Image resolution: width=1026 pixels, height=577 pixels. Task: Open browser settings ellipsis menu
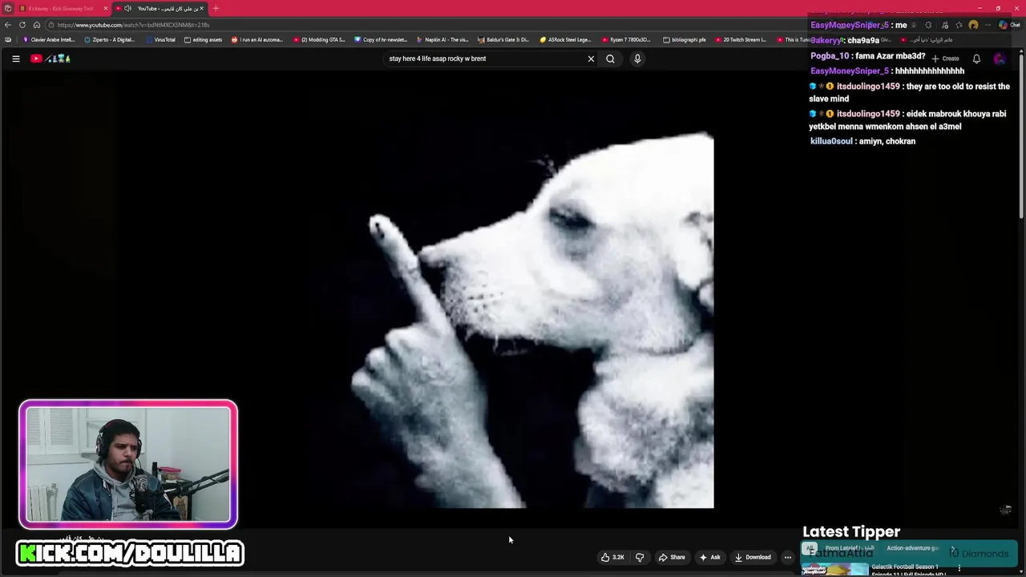[x=988, y=25]
